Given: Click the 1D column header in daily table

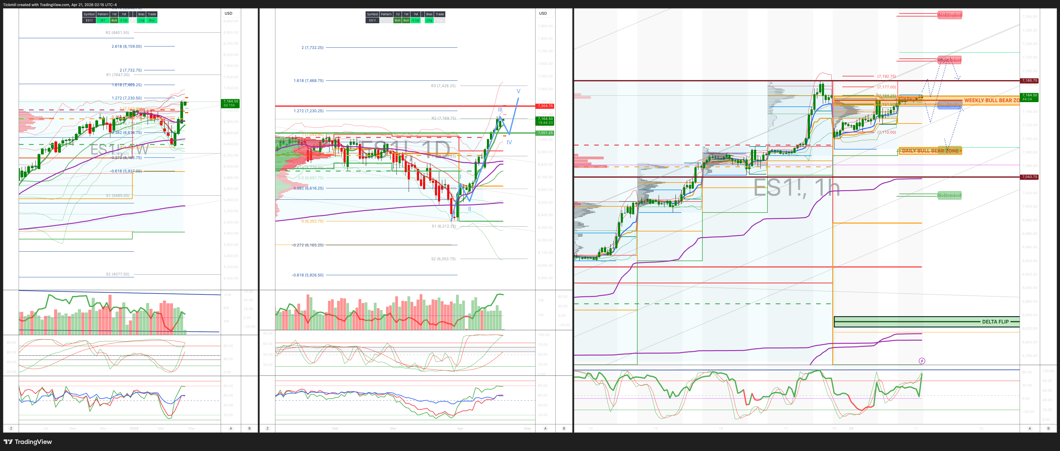Looking at the screenshot, I should [397, 14].
